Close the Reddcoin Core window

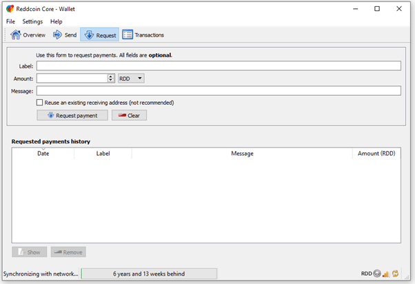[x=399, y=9]
